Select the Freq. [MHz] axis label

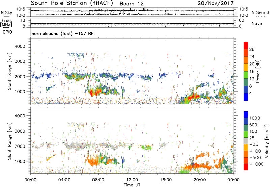tap(6, 23)
